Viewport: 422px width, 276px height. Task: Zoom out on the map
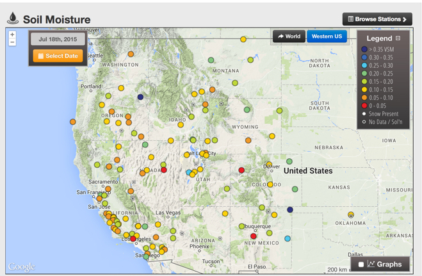pyautogui.click(x=12, y=43)
